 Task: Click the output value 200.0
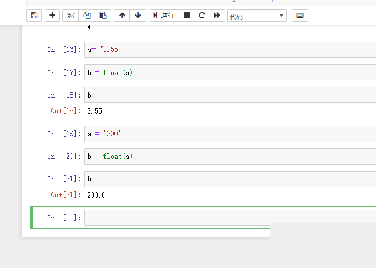coord(96,195)
